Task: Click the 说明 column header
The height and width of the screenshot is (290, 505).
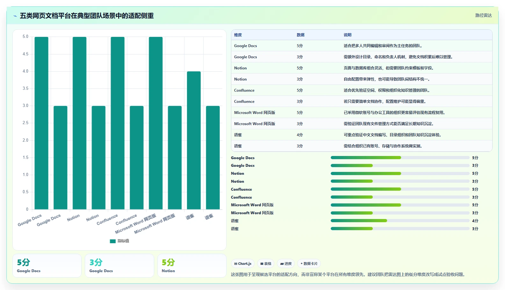Action: [347, 35]
